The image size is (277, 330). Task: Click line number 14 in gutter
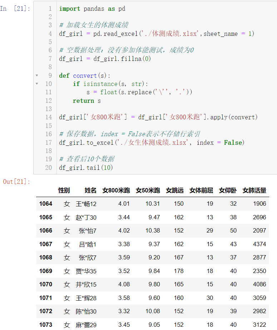[49, 117]
